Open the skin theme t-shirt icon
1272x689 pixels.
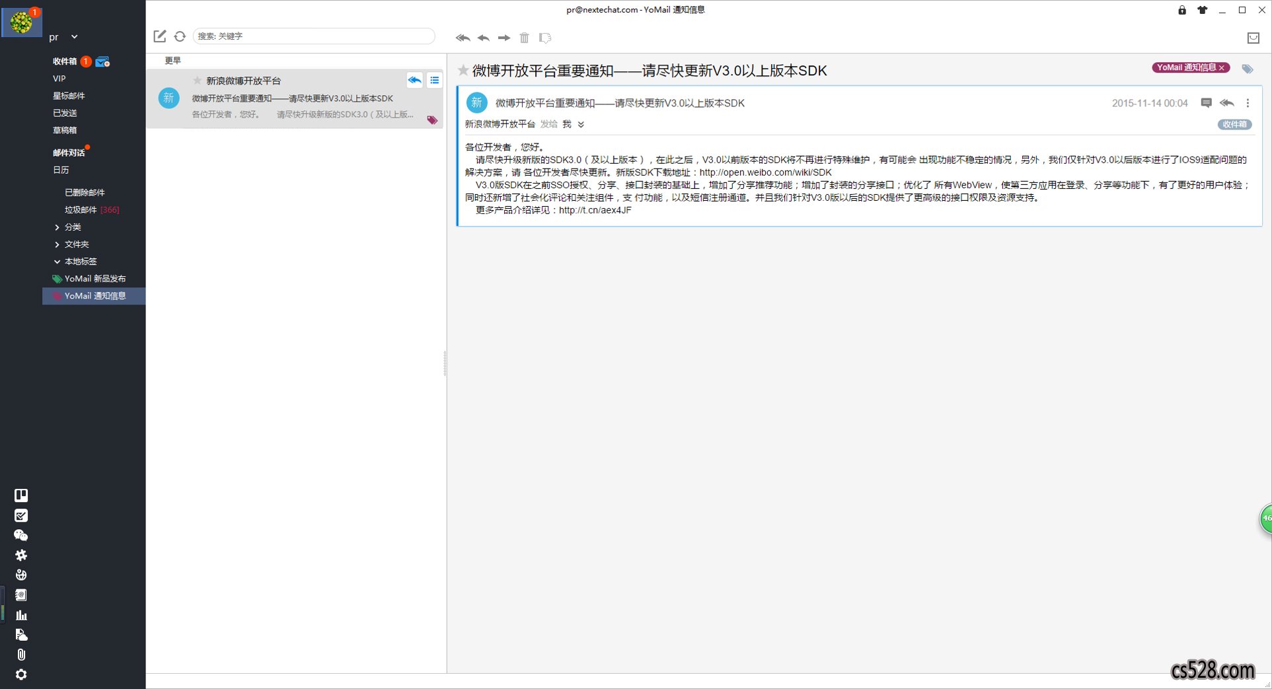1202,10
